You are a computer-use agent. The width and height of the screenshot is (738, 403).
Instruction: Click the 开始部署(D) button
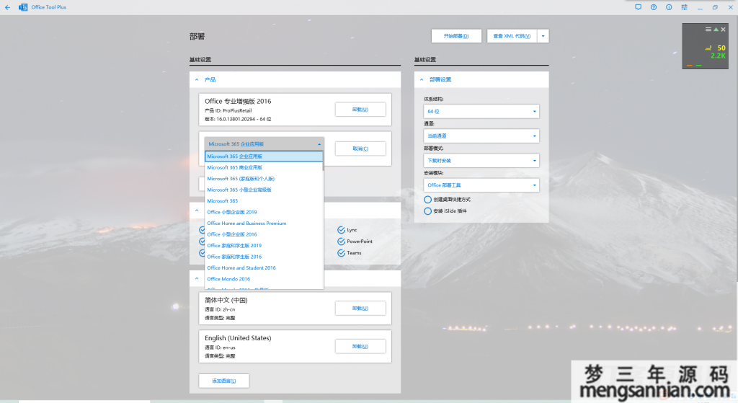pyautogui.click(x=456, y=36)
